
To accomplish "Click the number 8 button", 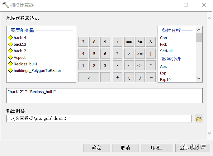I will pos(94,42).
